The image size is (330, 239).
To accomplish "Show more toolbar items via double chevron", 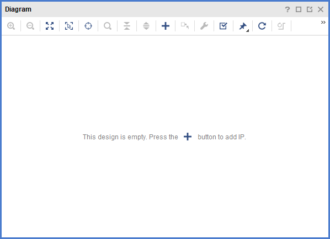I will (323, 22).
